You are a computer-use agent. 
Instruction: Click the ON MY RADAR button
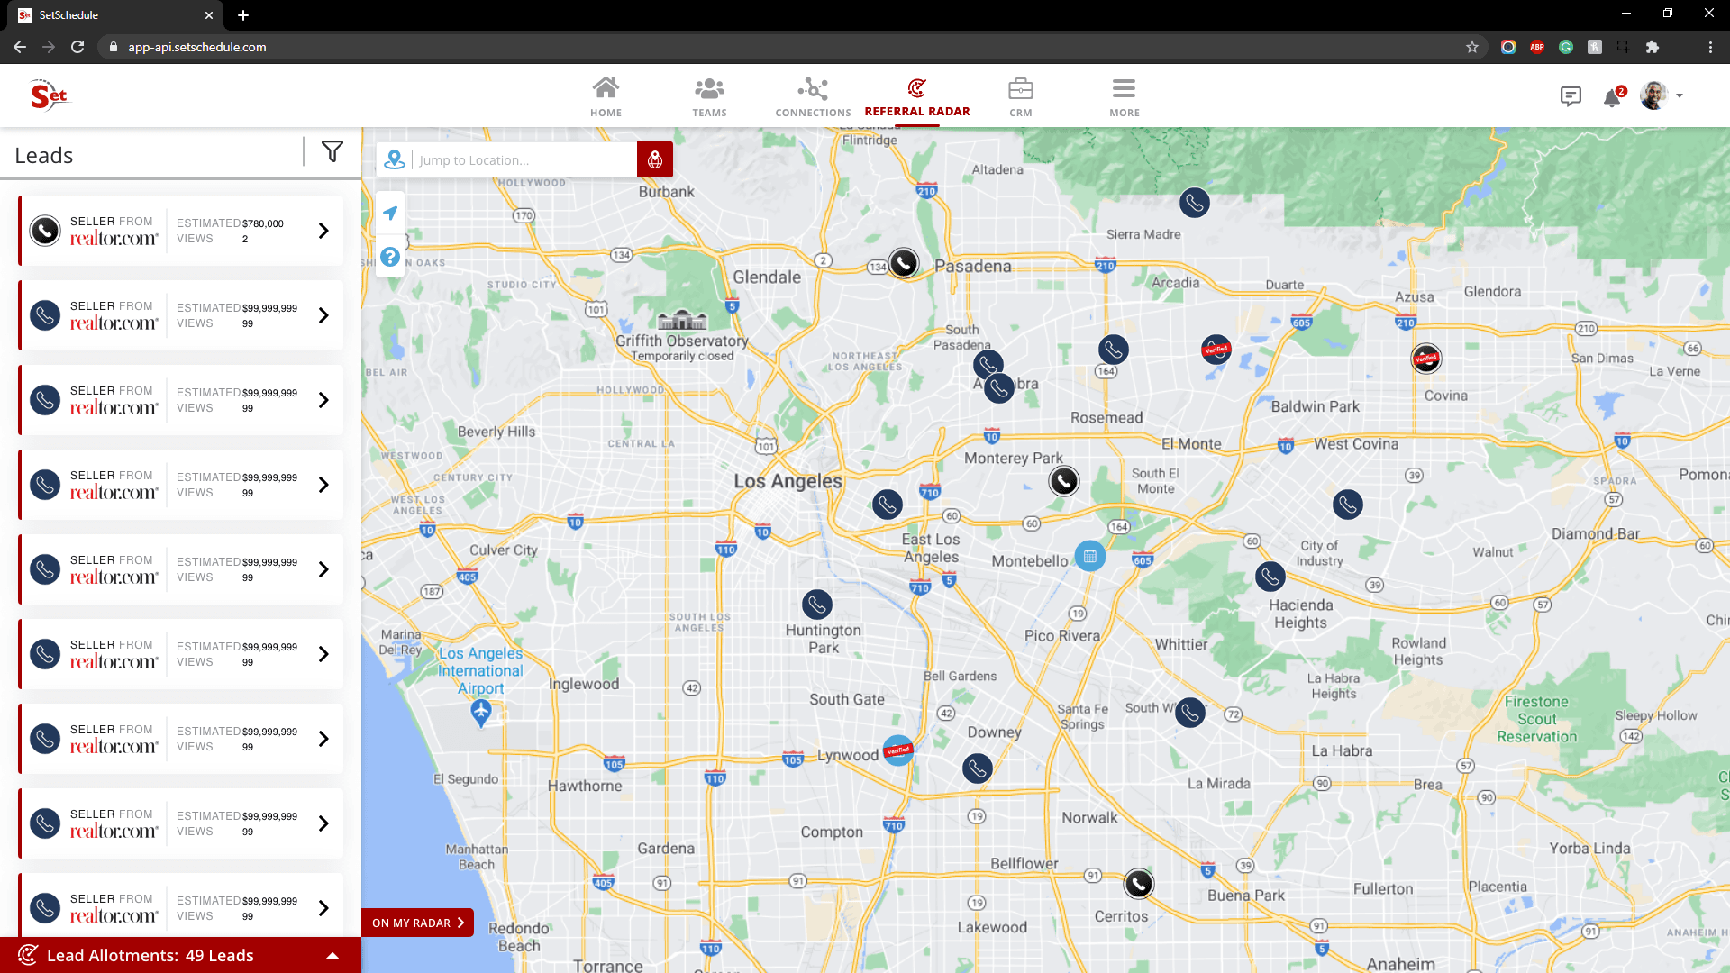click(417, 923)
